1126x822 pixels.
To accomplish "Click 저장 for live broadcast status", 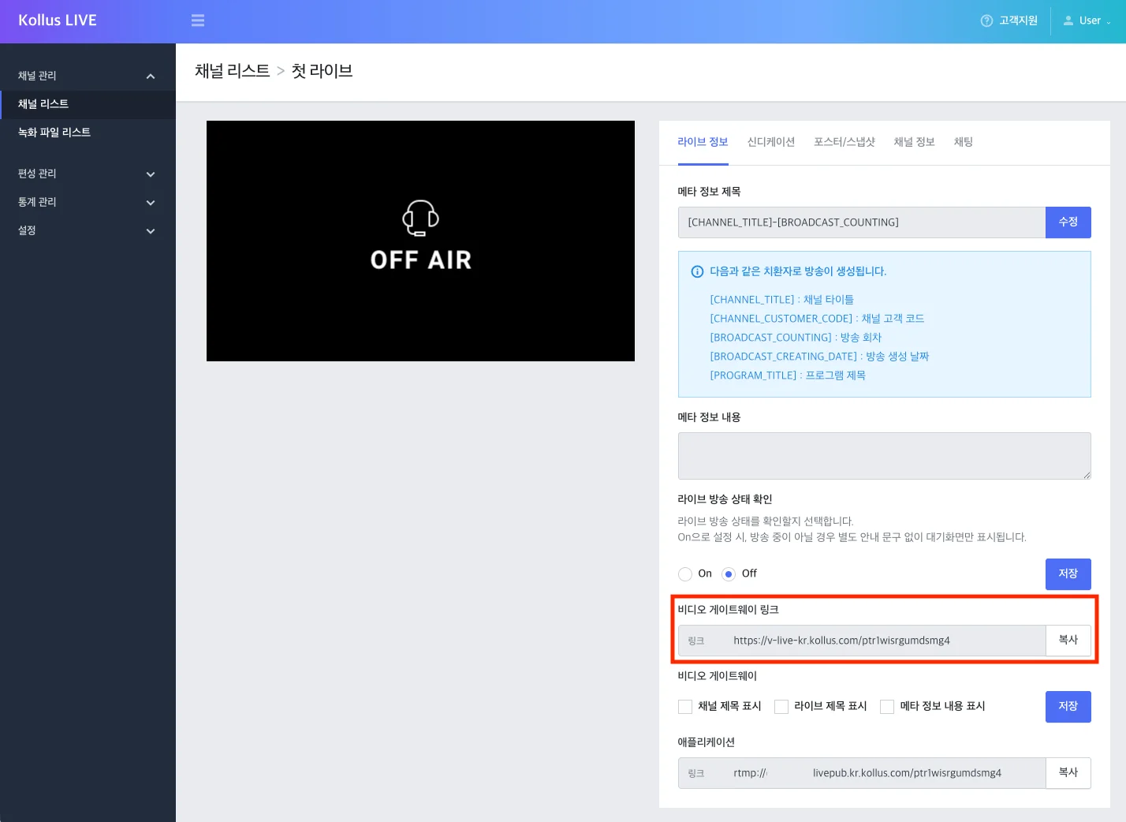I will pos(1068,574).
